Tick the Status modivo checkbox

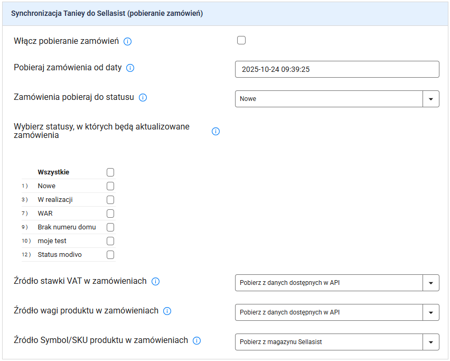tap(110, 255)
